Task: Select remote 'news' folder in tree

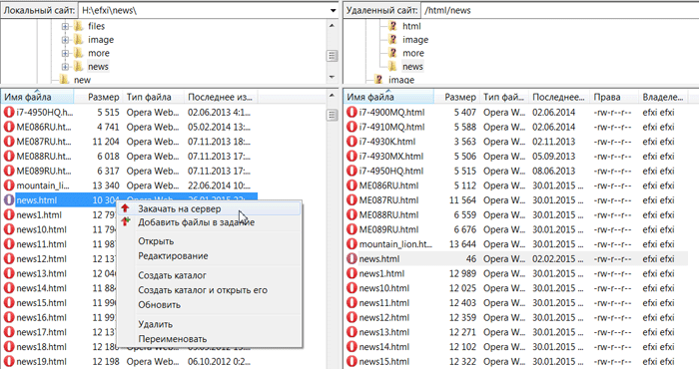Action: pyautogui.click(x=412, y=67)
